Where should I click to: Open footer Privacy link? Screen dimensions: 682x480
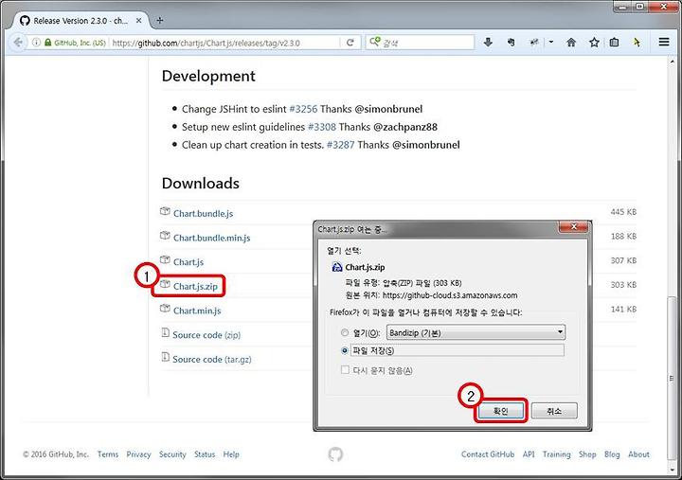click(x=138, y=454)
